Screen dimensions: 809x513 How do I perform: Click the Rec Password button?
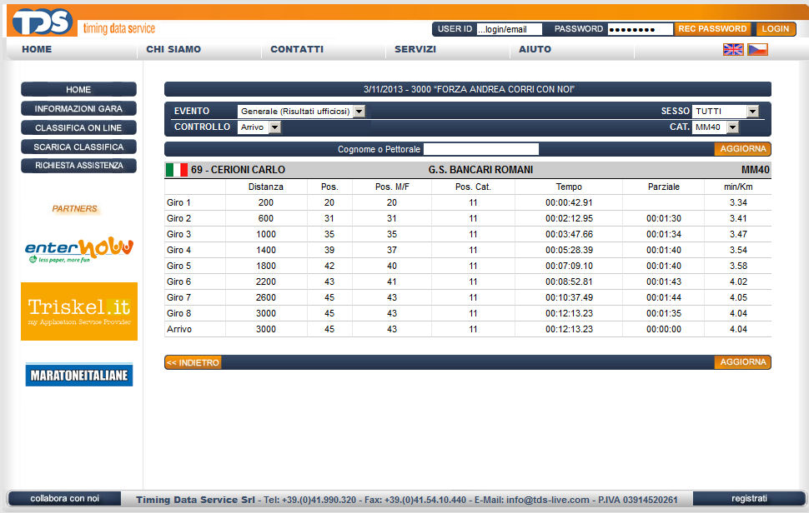711,29
